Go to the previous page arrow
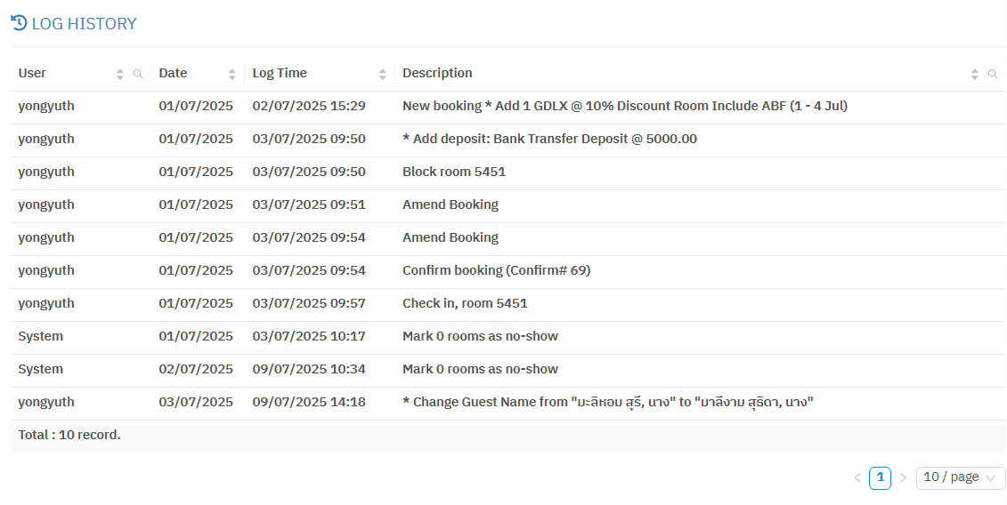The width and height of the screenshot is (1007, 505). click(x=857, y=477)
